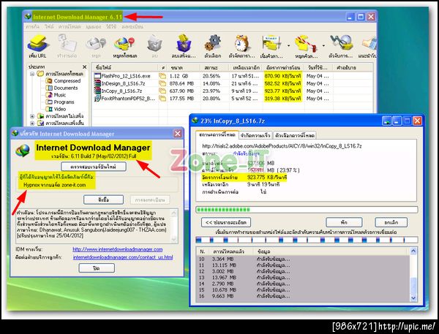The height and width of the screenshot is (334, 439).
Task: Click the Stop All downloads toolbar icon
Action: [124, 44]
